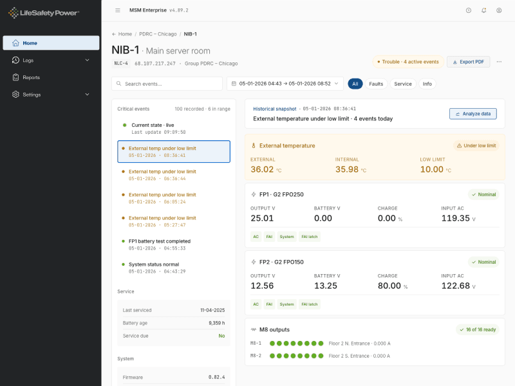The width and height of the screenshot is (515, 386).
Task: Open the help clock icon in header
Action: 469,10
